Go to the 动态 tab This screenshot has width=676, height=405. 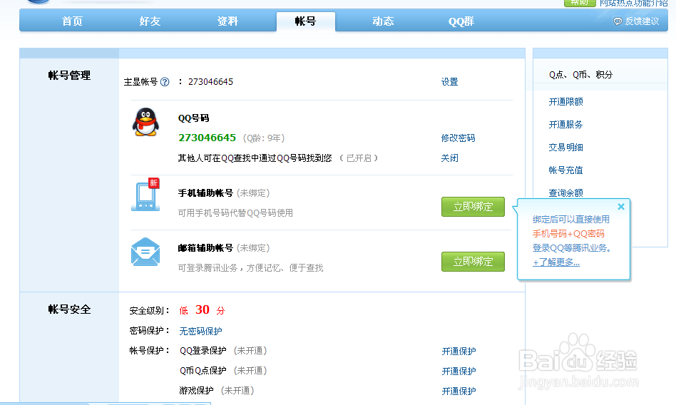(x=383, y=21)
